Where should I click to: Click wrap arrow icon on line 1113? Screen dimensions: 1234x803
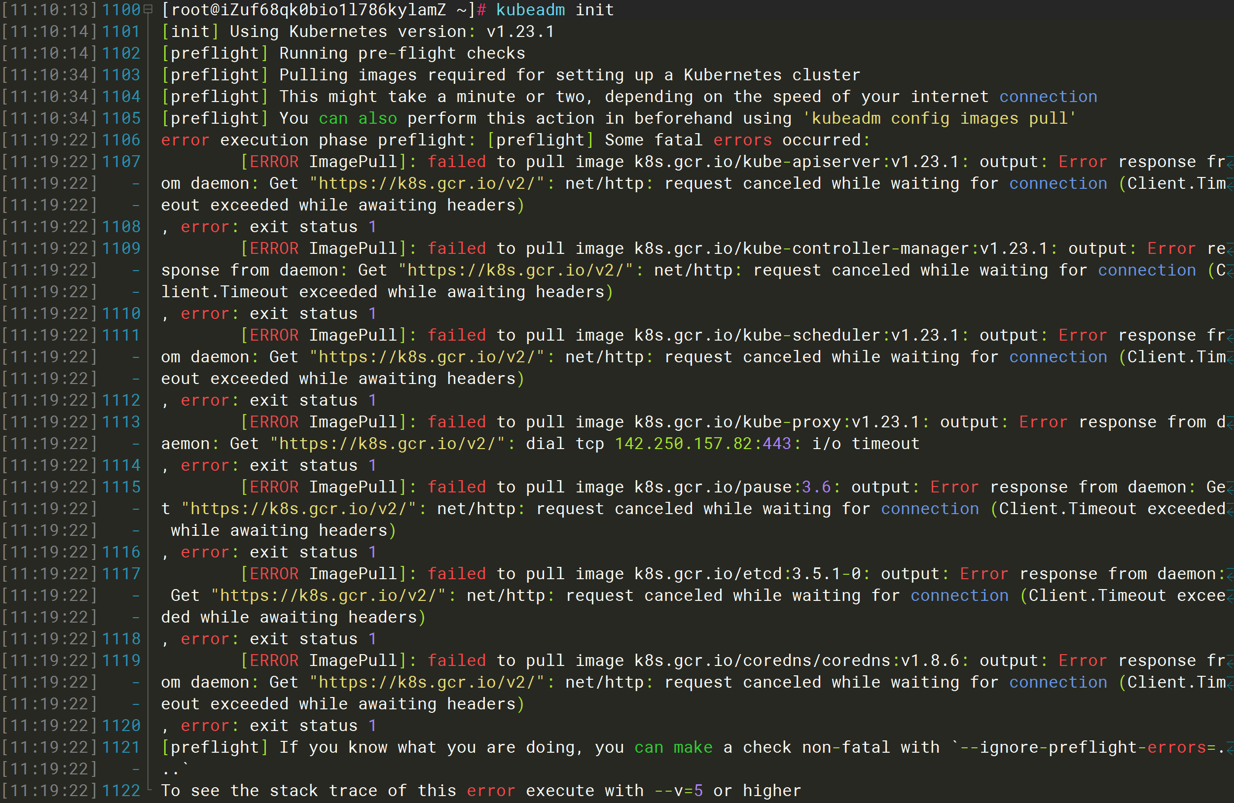coord(1230,425)
